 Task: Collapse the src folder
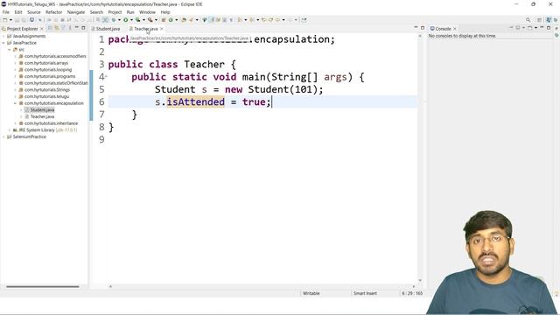[10, 50]
